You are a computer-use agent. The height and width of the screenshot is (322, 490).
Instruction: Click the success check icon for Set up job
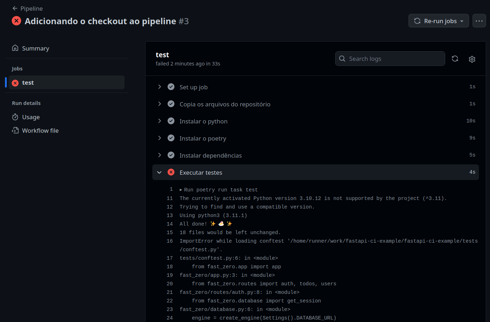coord(171,87)
